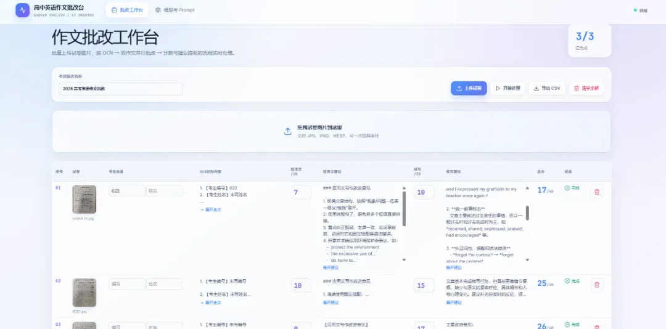666x329 pixels.
Task: Expand applied writing suggestions in row 02
Action: coord(331,303)
